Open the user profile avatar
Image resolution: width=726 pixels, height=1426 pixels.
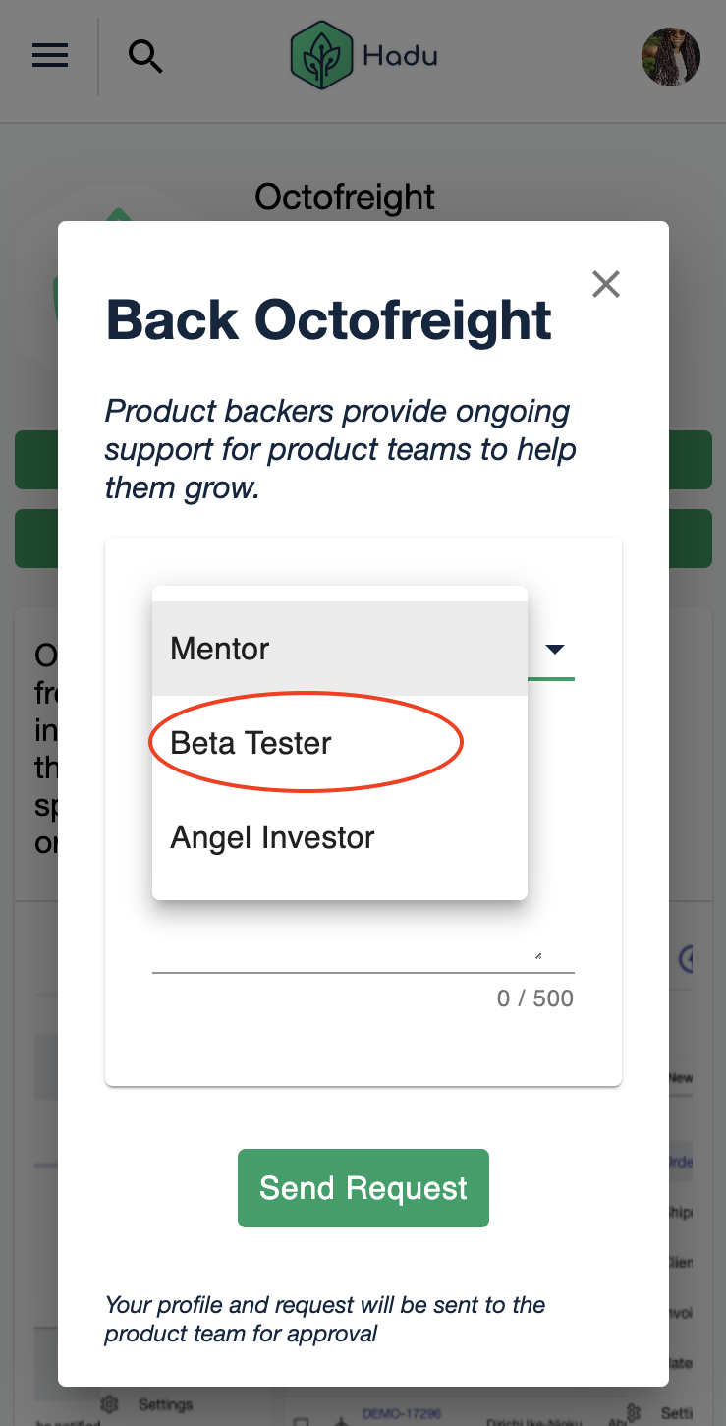pyautogui.click(x=670, y=56)
